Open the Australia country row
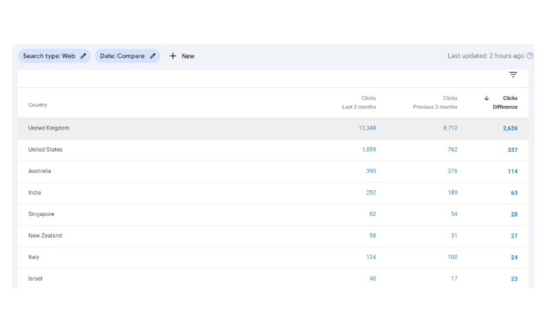 40,171
